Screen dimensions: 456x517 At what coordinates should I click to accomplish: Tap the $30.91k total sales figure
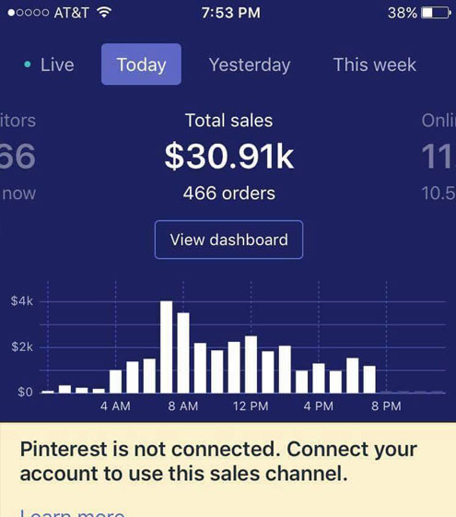[229, 156]
